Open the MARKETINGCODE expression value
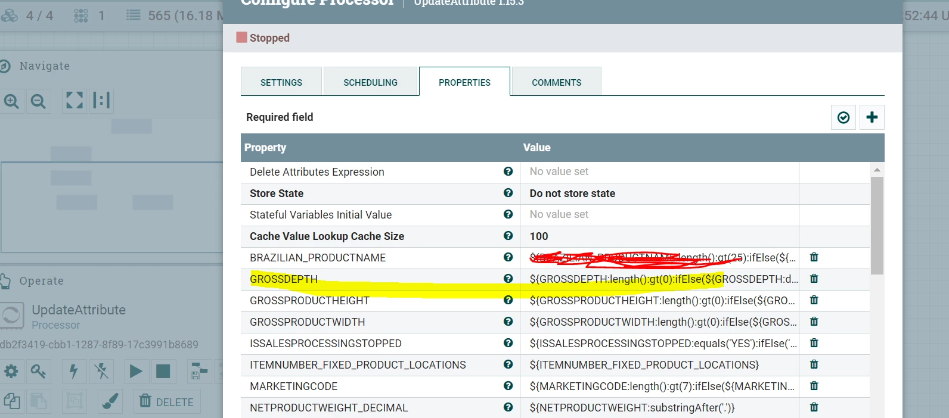 [659, 386]
